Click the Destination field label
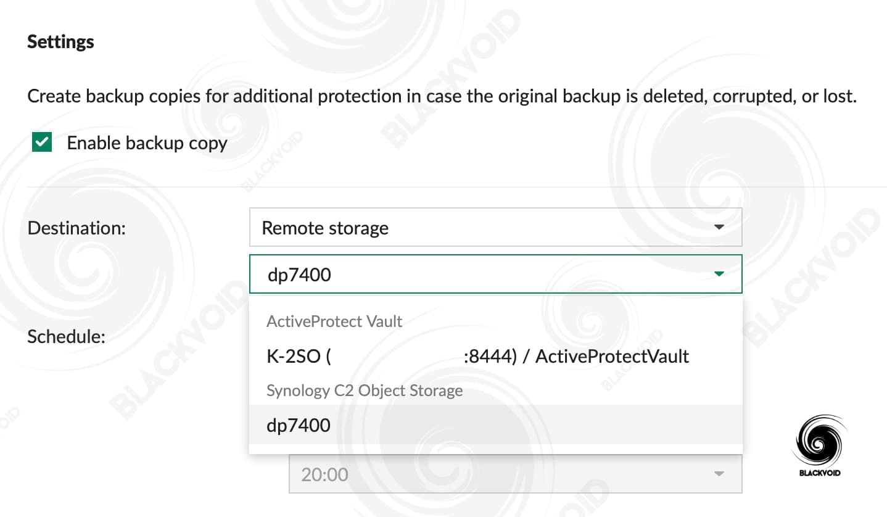Image resolution: width=887 pixels, height=517 pixels. click(x=76, y=228)
